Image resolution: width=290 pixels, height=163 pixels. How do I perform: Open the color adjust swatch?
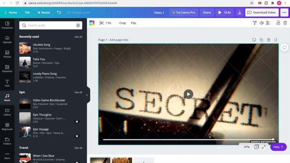pyautogui.click(x=92, y=23)
